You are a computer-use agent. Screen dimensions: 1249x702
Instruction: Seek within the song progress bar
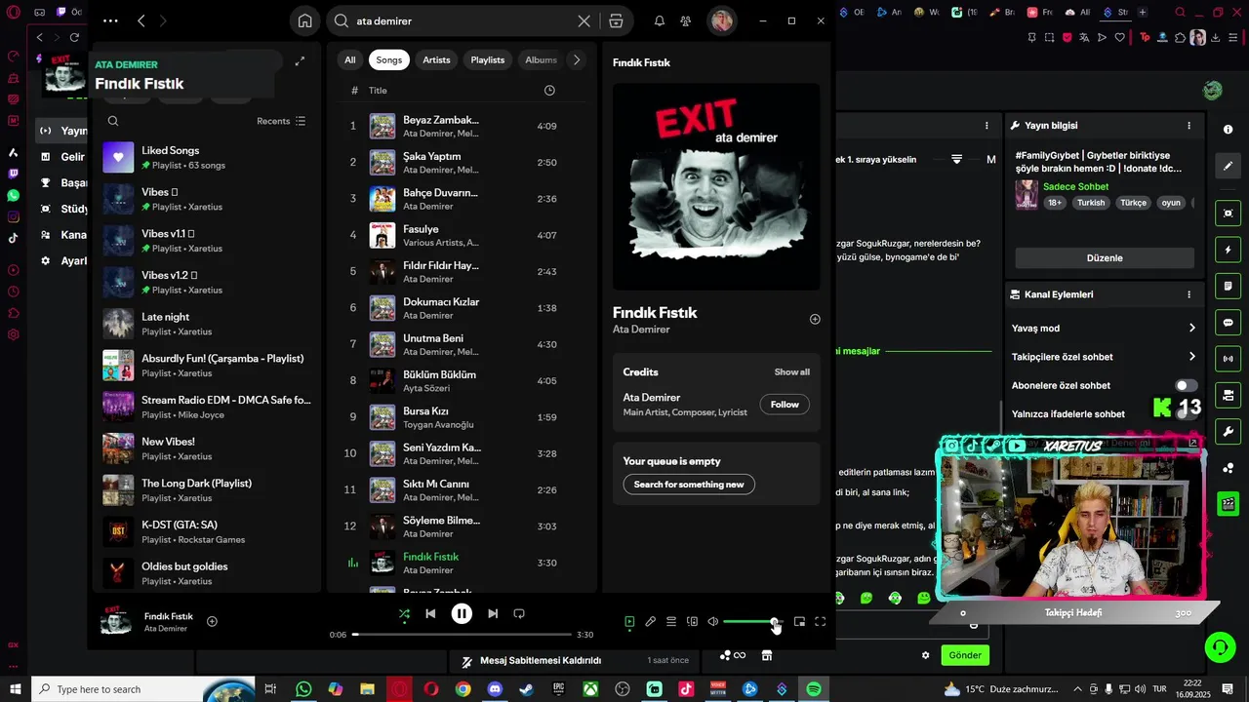pos(463,634)
